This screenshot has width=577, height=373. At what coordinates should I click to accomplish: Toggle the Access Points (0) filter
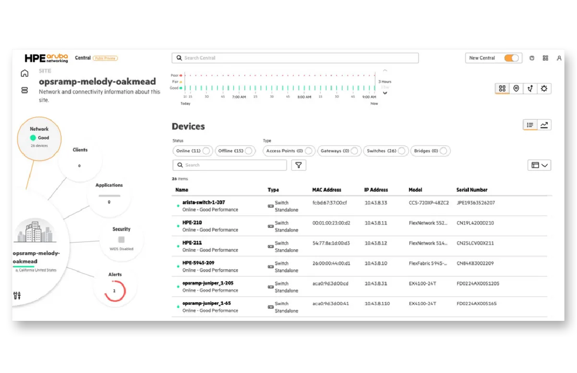289,151
